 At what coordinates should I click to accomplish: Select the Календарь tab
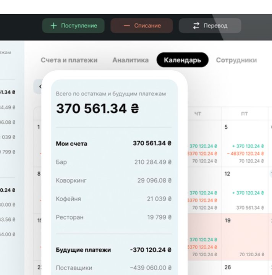[x=182, y=60]
